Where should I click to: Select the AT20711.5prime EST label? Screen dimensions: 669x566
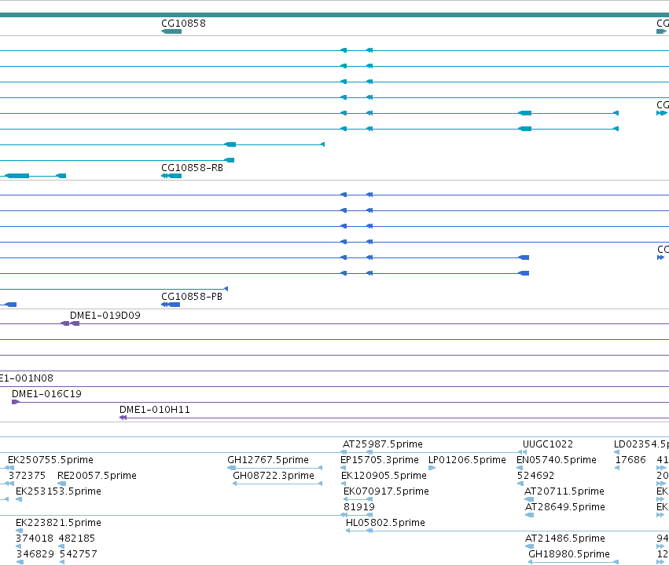pos(564,491)
